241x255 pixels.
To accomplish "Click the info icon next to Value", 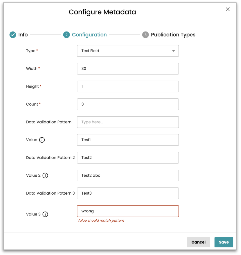I will 42,140.
